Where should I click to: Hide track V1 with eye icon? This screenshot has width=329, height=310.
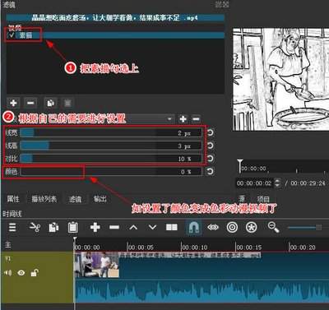pos(21,273)
